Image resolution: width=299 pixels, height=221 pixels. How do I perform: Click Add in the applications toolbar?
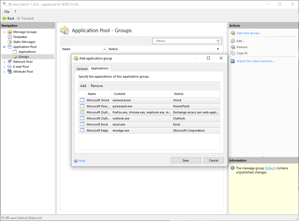(x=83, y=86)
